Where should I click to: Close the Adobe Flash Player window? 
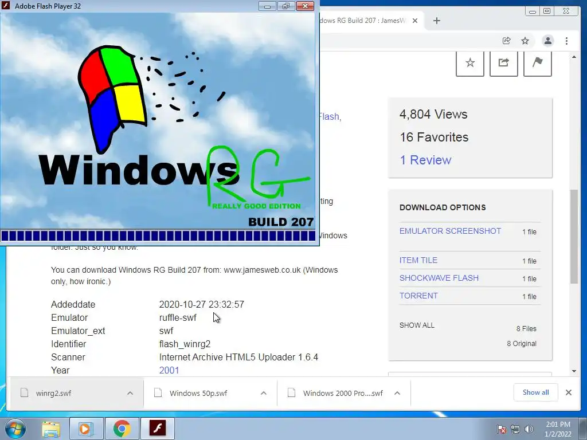(x=305, y=6)
